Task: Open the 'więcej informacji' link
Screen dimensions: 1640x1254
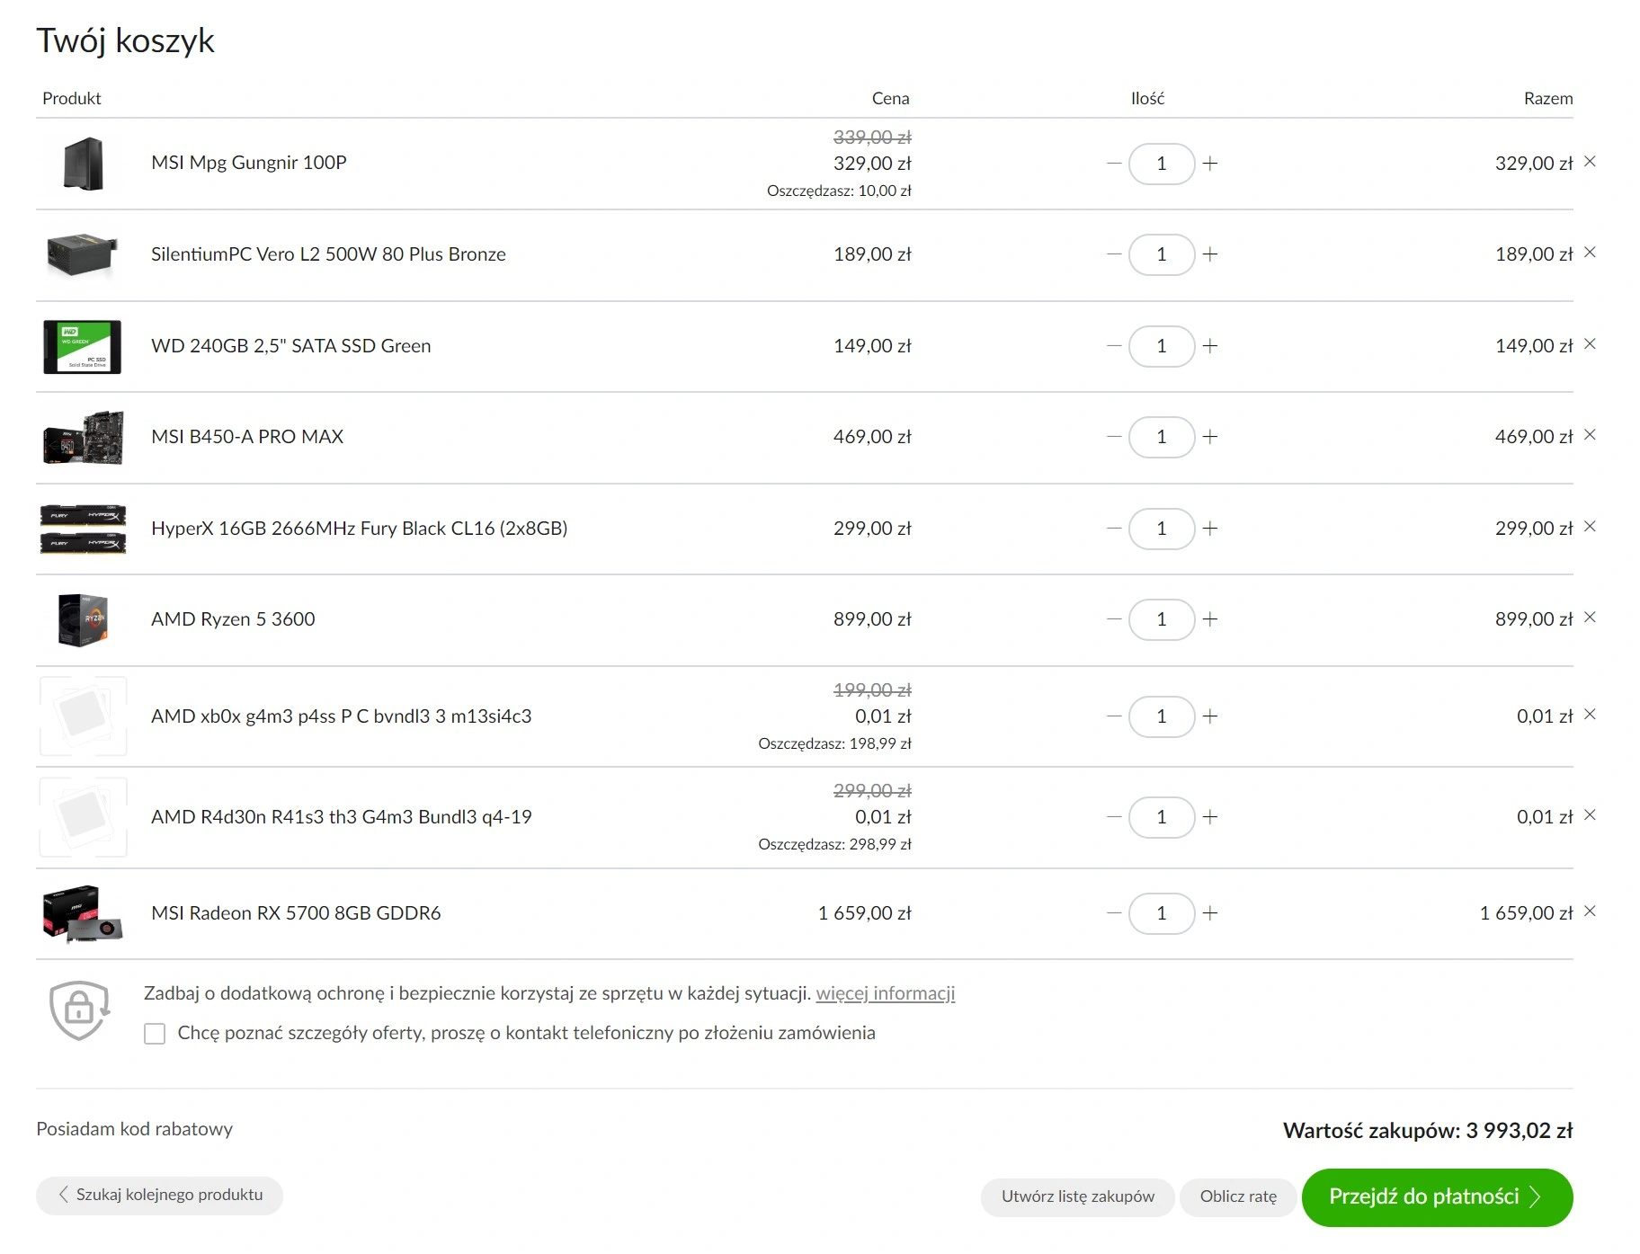Action: [x=885, y=993]
